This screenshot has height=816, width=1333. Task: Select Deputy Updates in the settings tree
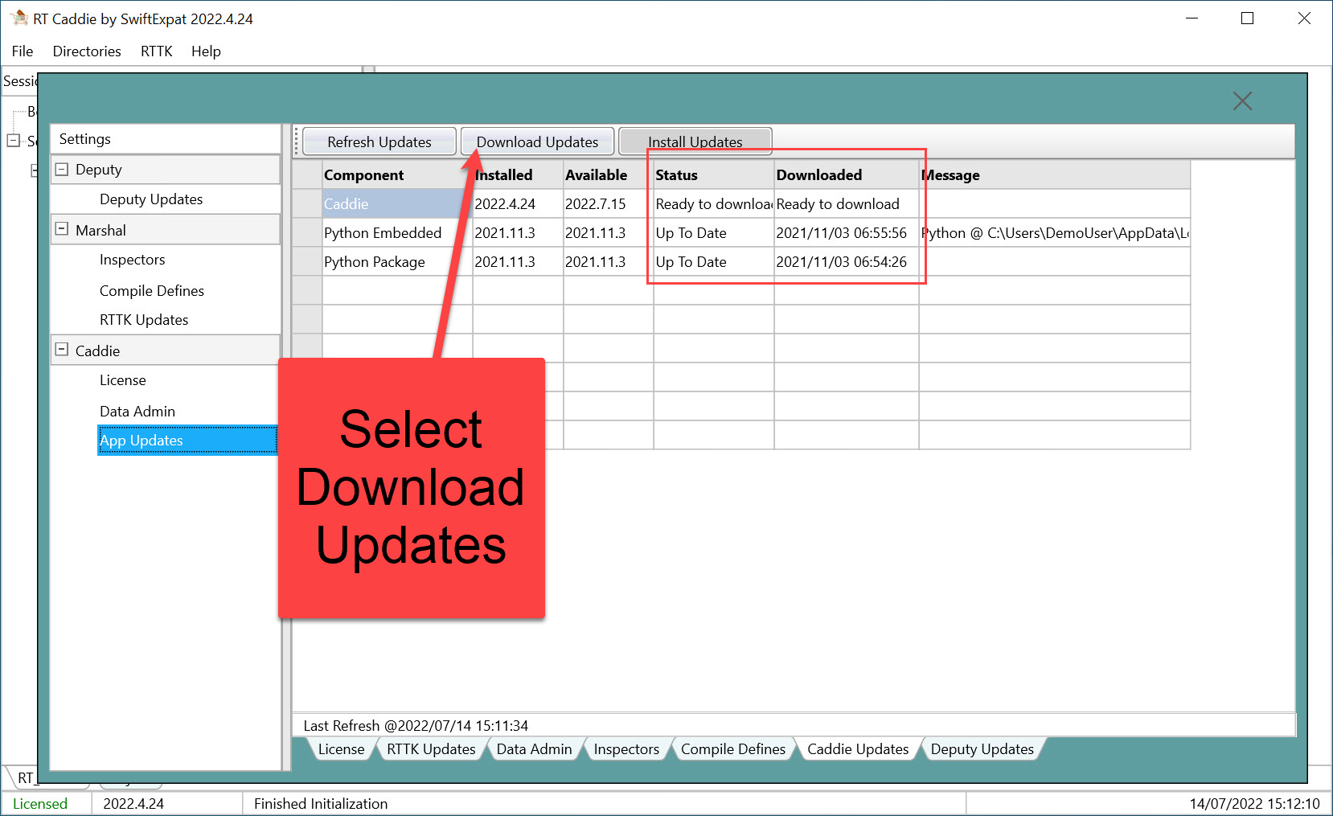tap(150, 199)
